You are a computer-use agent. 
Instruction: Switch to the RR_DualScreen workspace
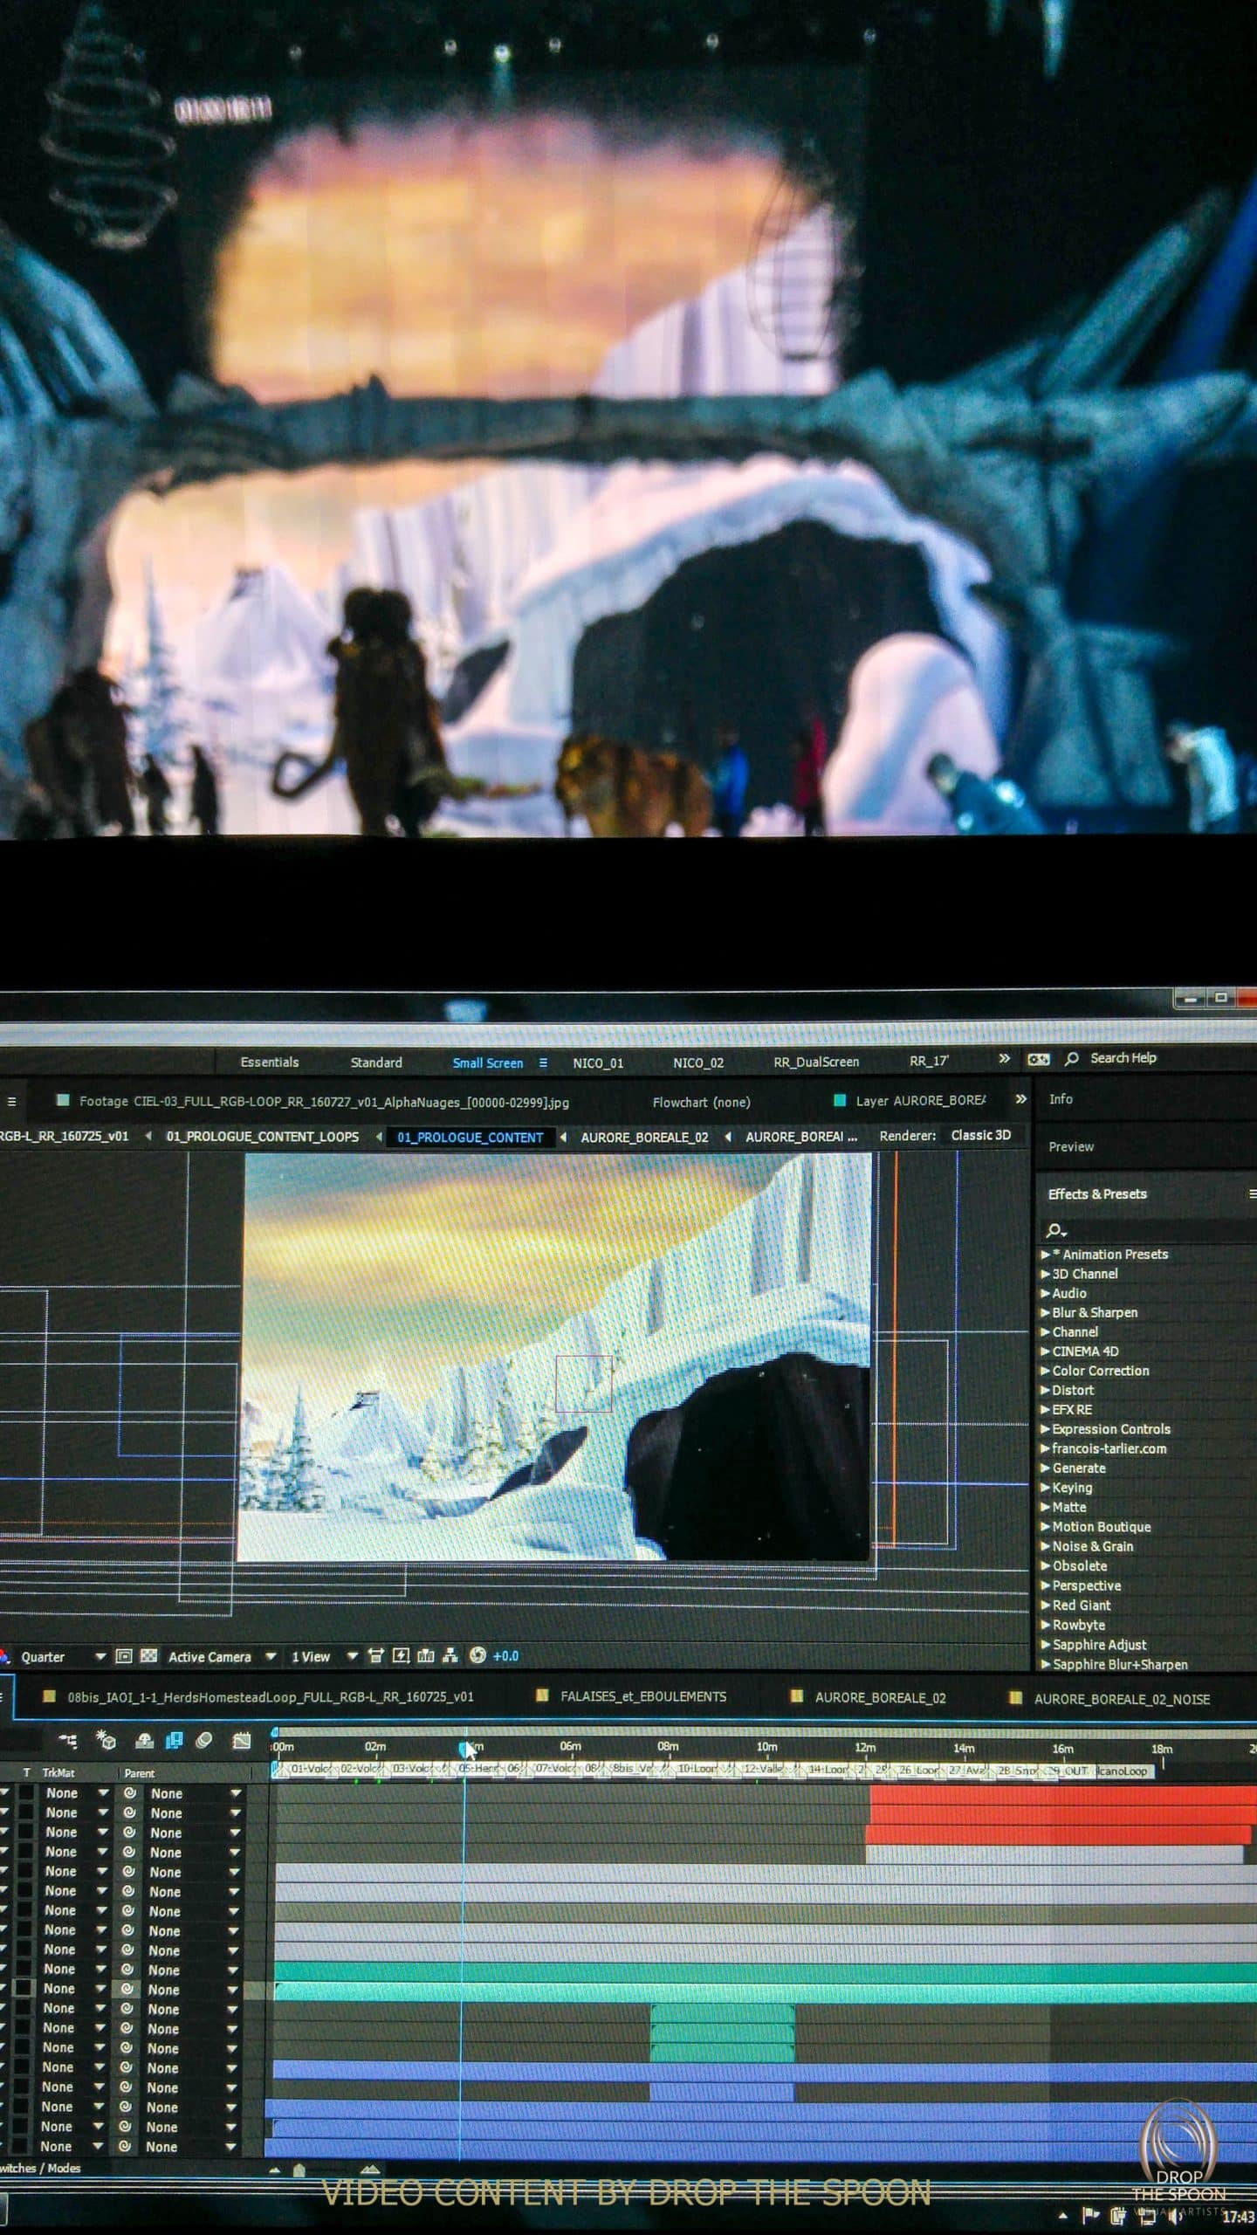(816, 1062)
